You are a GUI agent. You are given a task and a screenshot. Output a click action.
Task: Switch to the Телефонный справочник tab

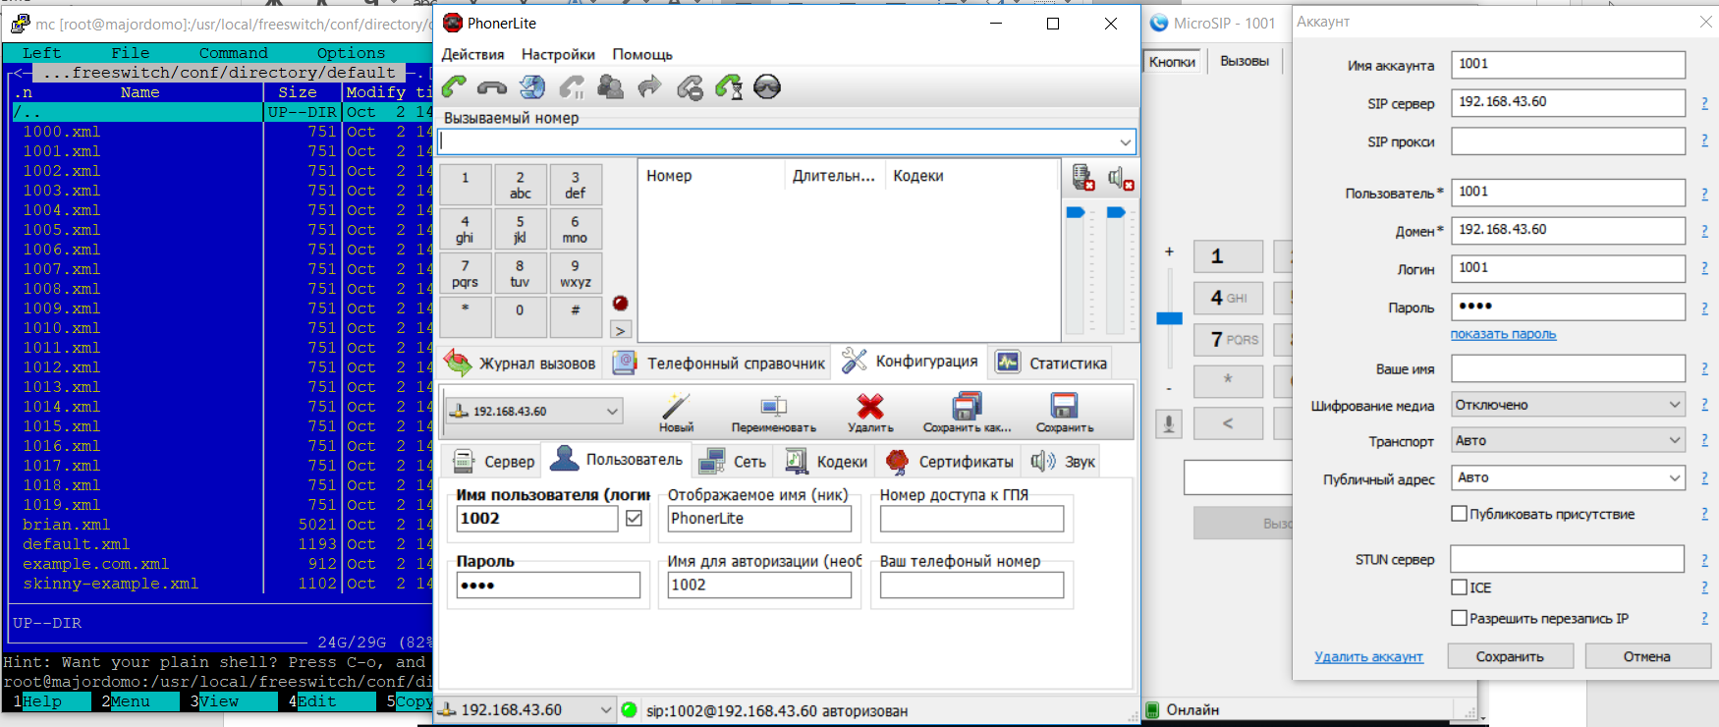(719, 363)
